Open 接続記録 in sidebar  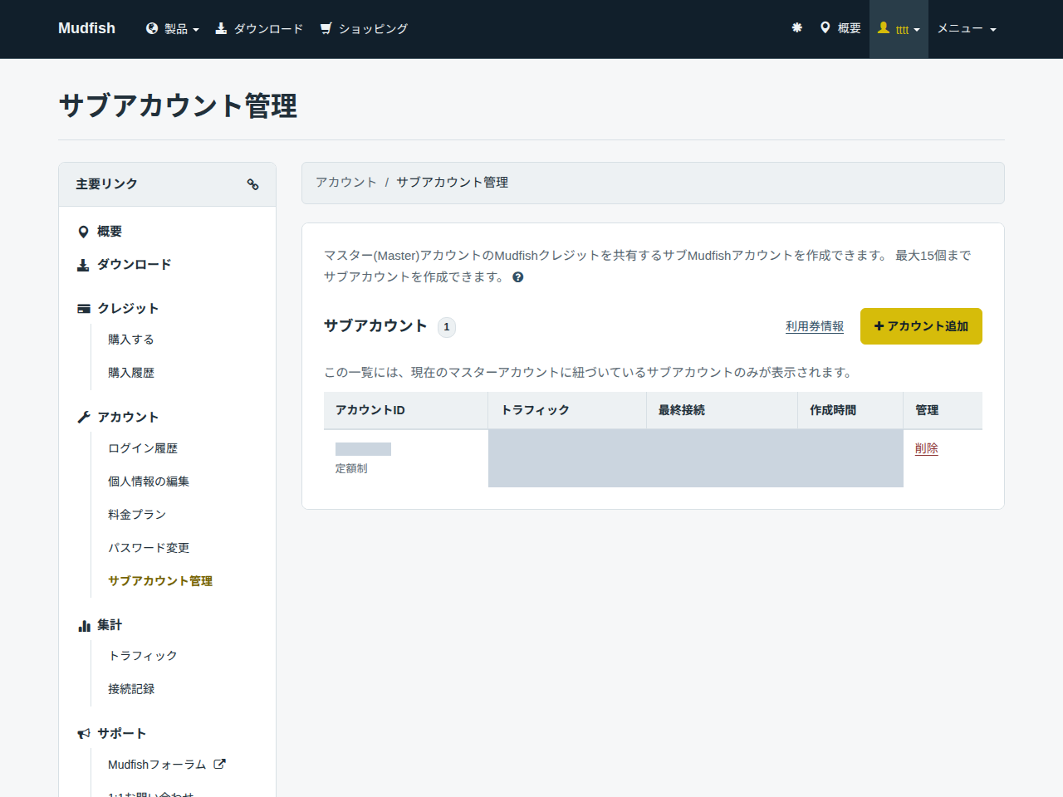pos(131,689)
